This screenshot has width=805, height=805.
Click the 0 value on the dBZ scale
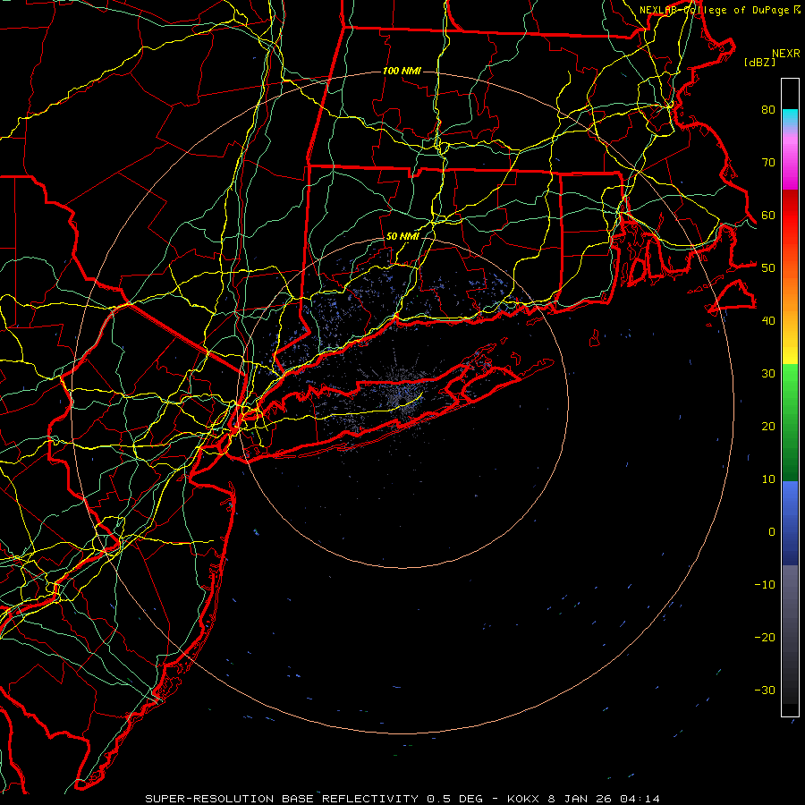pyautogui.click(x=772, y=532)
